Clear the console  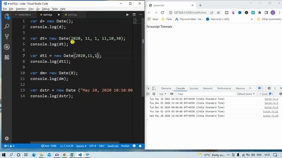[154, 94]
